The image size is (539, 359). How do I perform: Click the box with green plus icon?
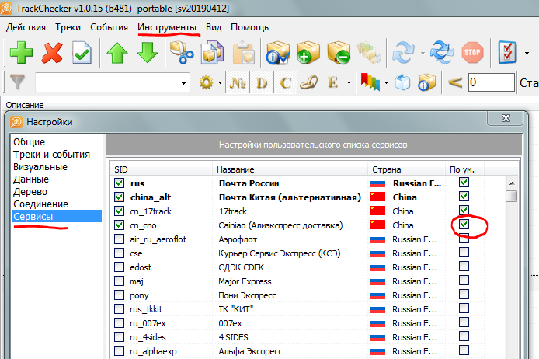click(x=308, y=53)
